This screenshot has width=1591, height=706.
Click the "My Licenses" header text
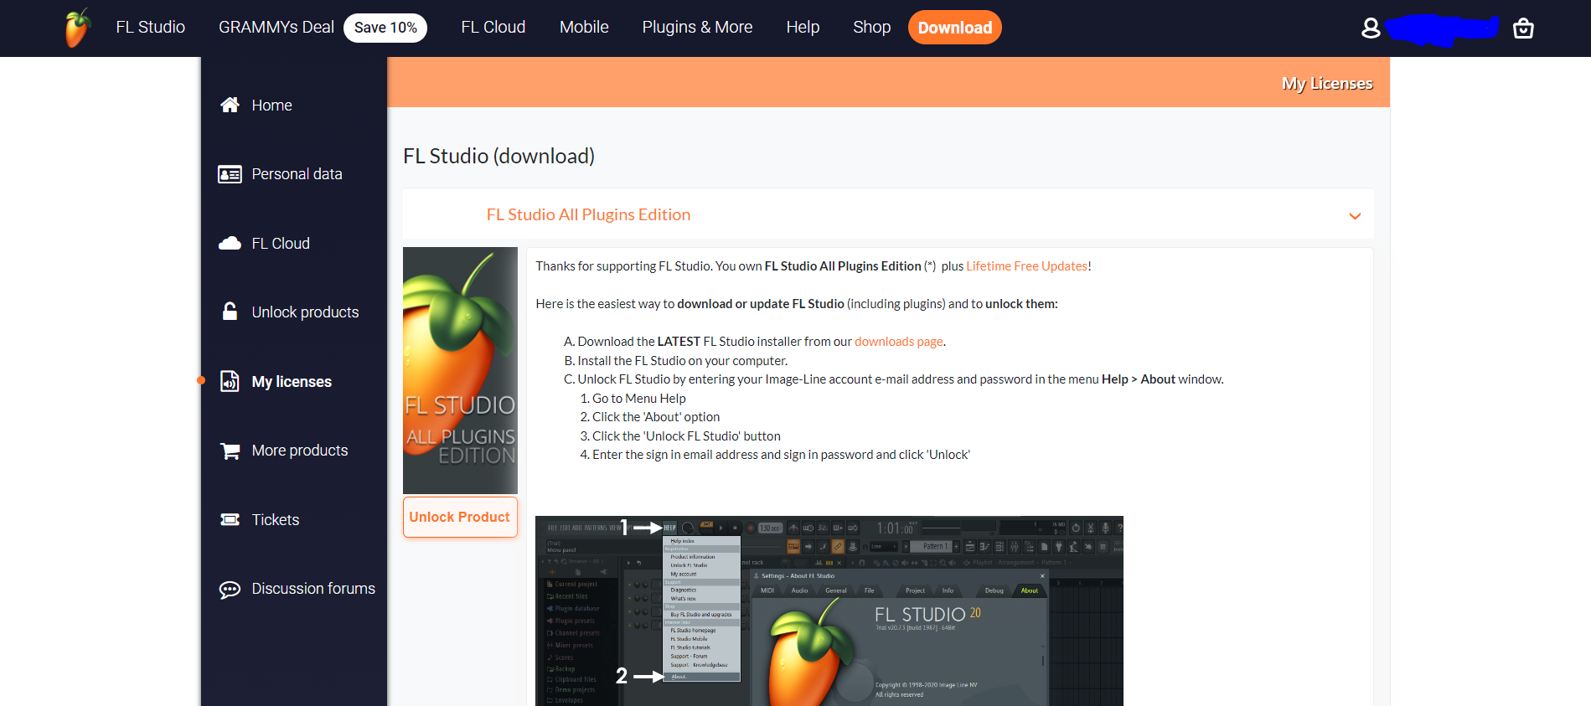(x=1327, y=83)
